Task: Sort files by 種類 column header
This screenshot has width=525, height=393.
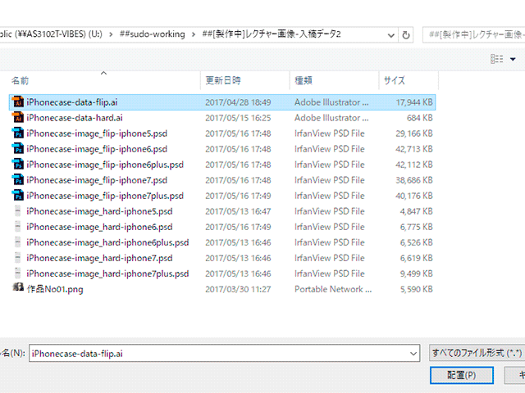Action: 304,81
